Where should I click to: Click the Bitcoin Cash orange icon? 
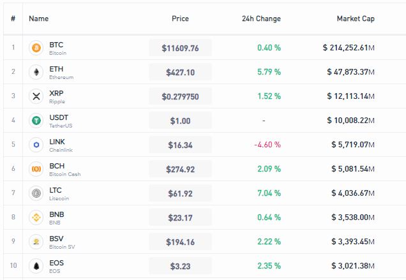[x=36, y=169]
